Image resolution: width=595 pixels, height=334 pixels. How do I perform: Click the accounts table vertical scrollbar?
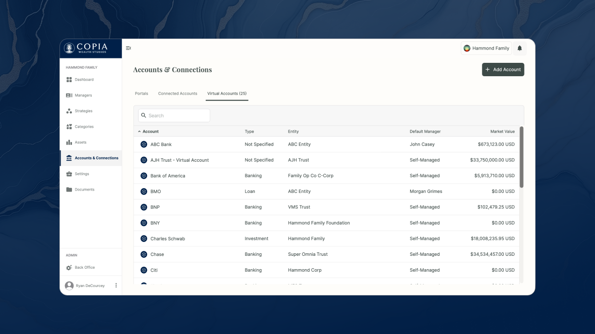[521, 157]
